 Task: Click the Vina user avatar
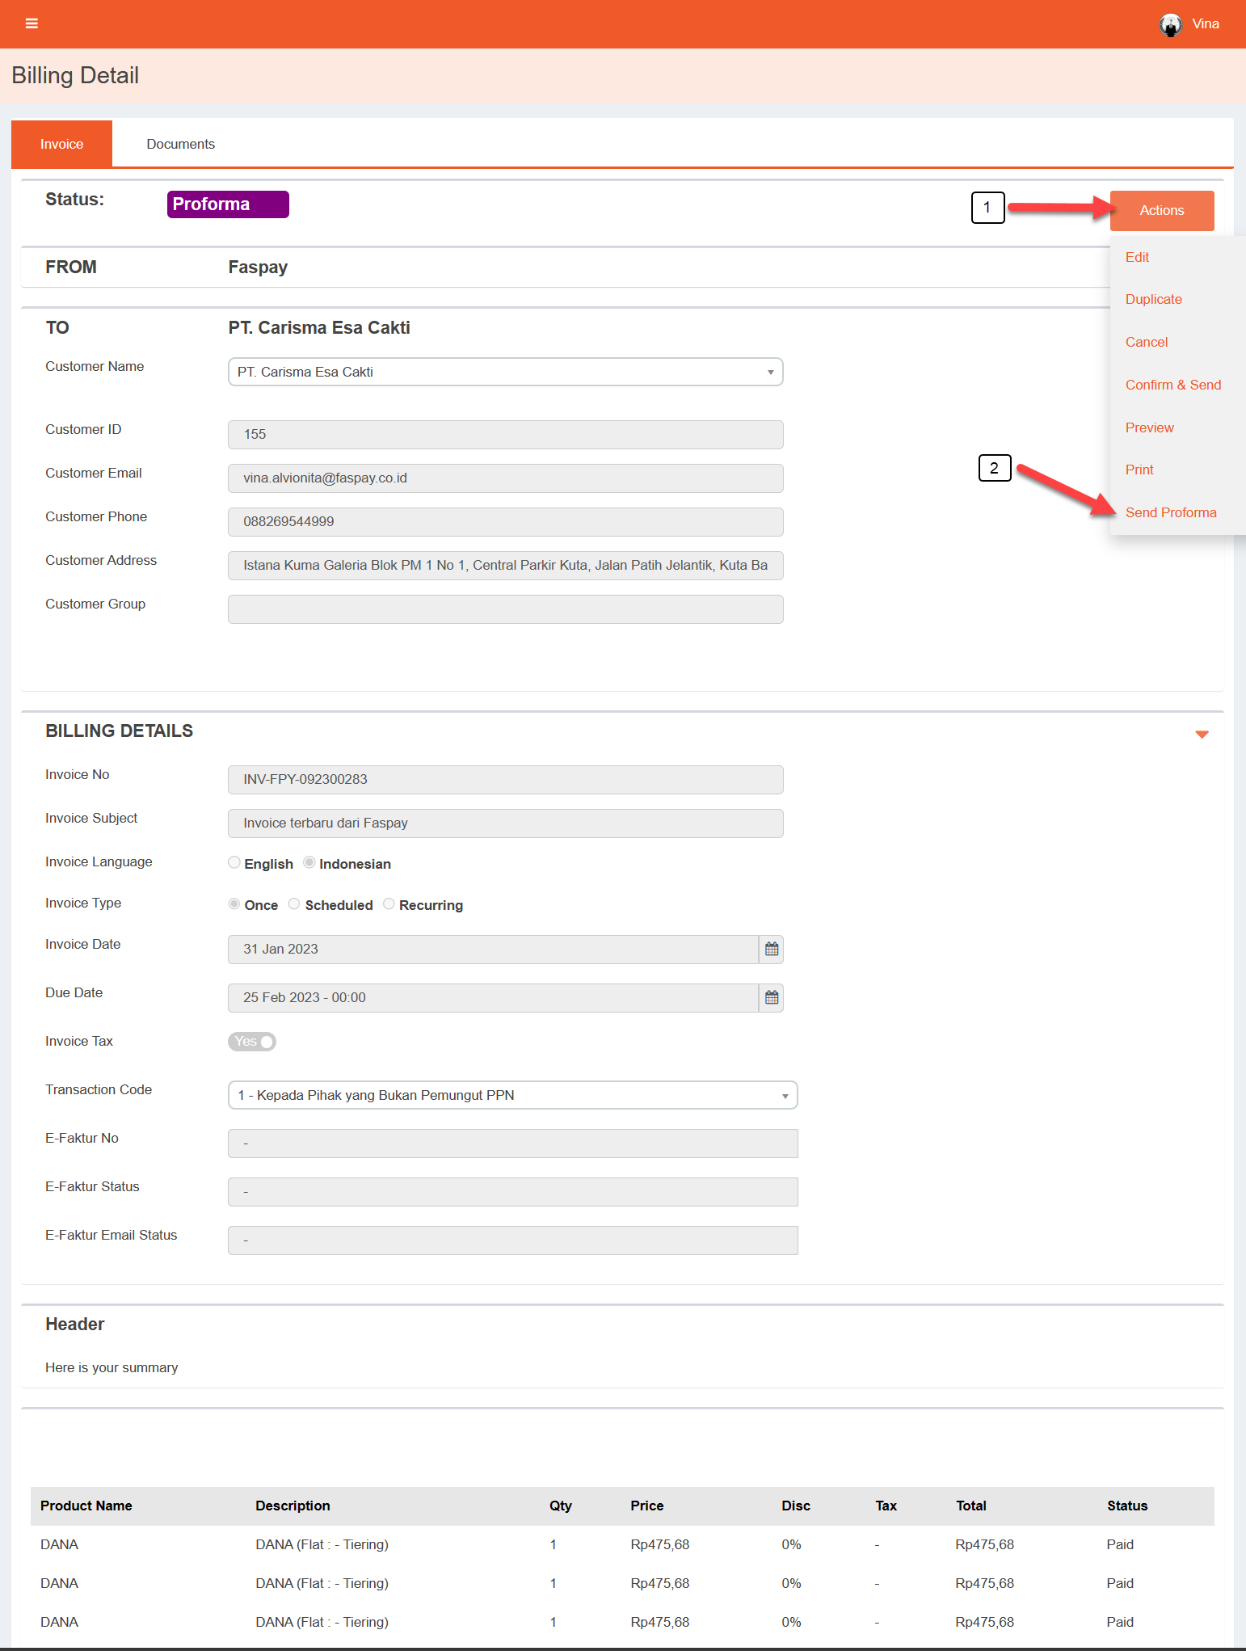tap(1170, 24)
